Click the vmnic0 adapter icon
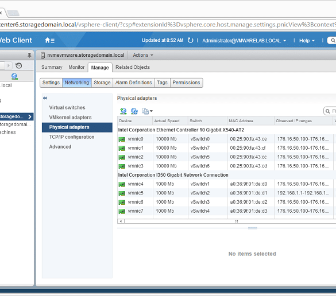The width and height of the screenshot is (336, 296). 122,139
